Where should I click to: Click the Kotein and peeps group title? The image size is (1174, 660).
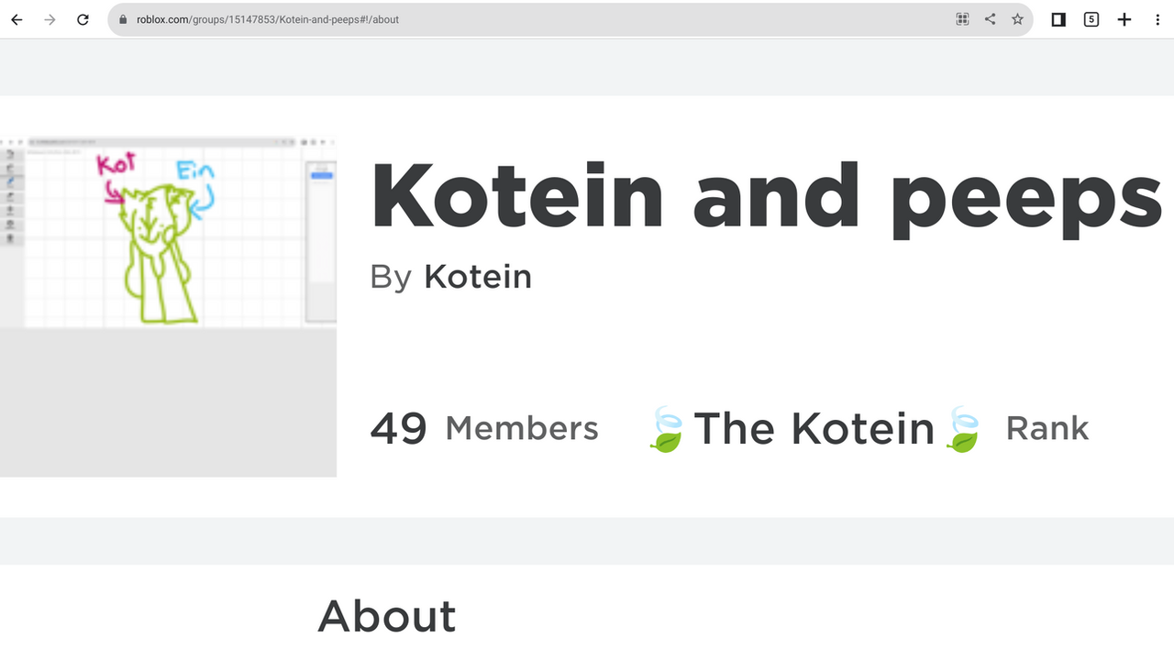[767, 197]
